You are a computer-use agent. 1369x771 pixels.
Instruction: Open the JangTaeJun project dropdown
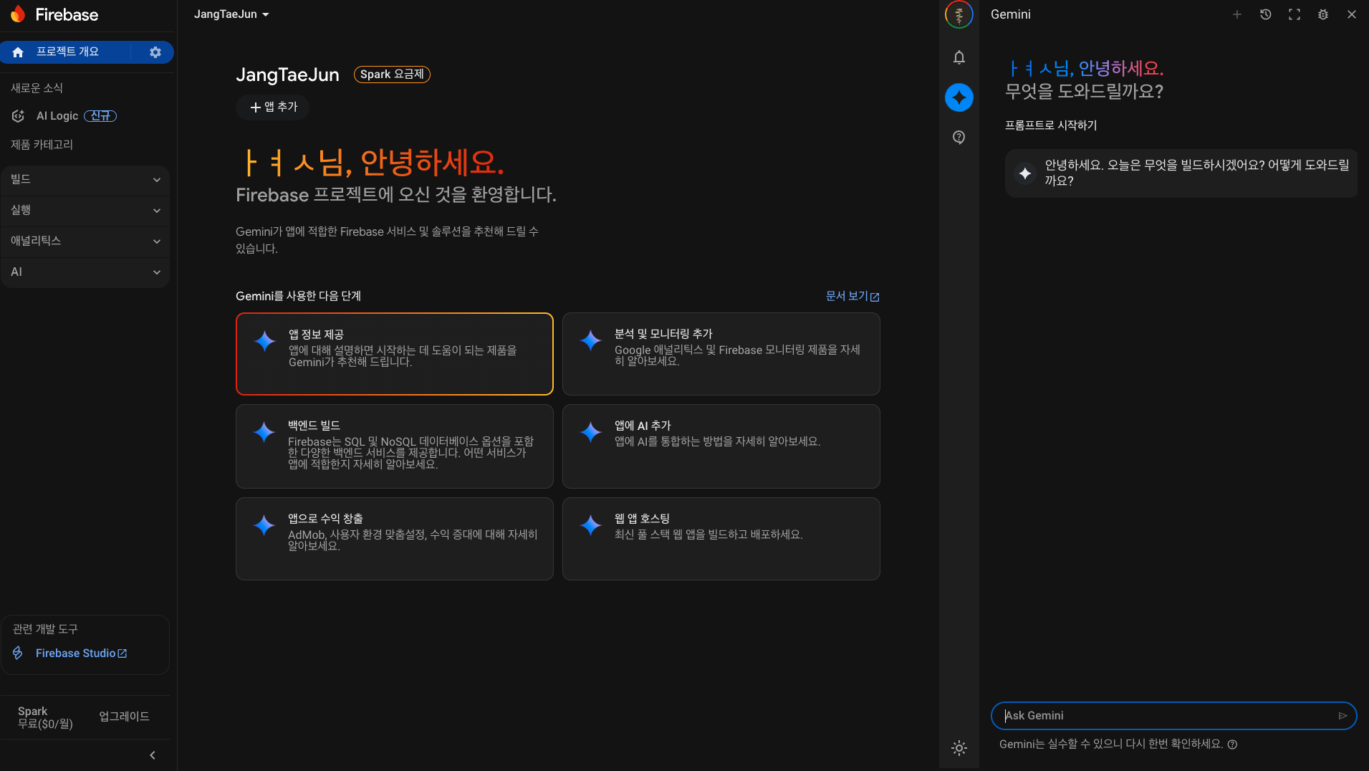(x=231, y=14)
